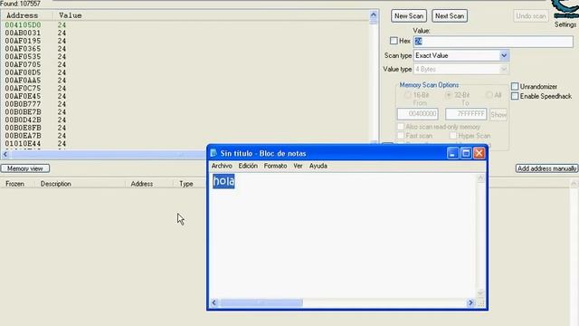
Task: Open Archivo menu in Notepad
Action: click(x=222, y=166)
